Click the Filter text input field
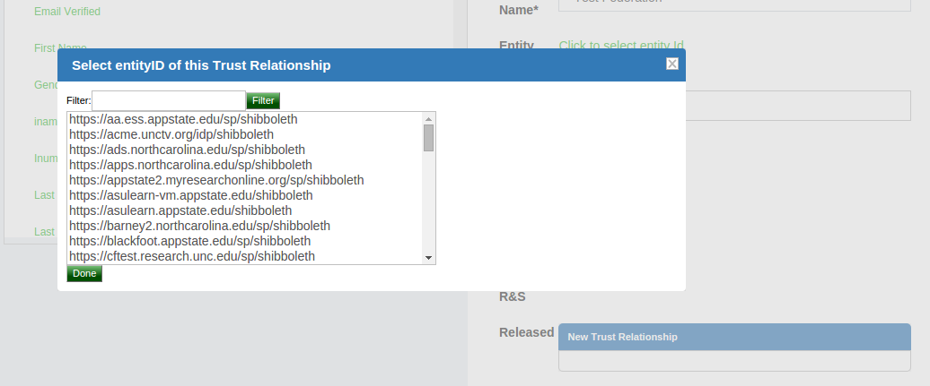 tap(169, 100)
